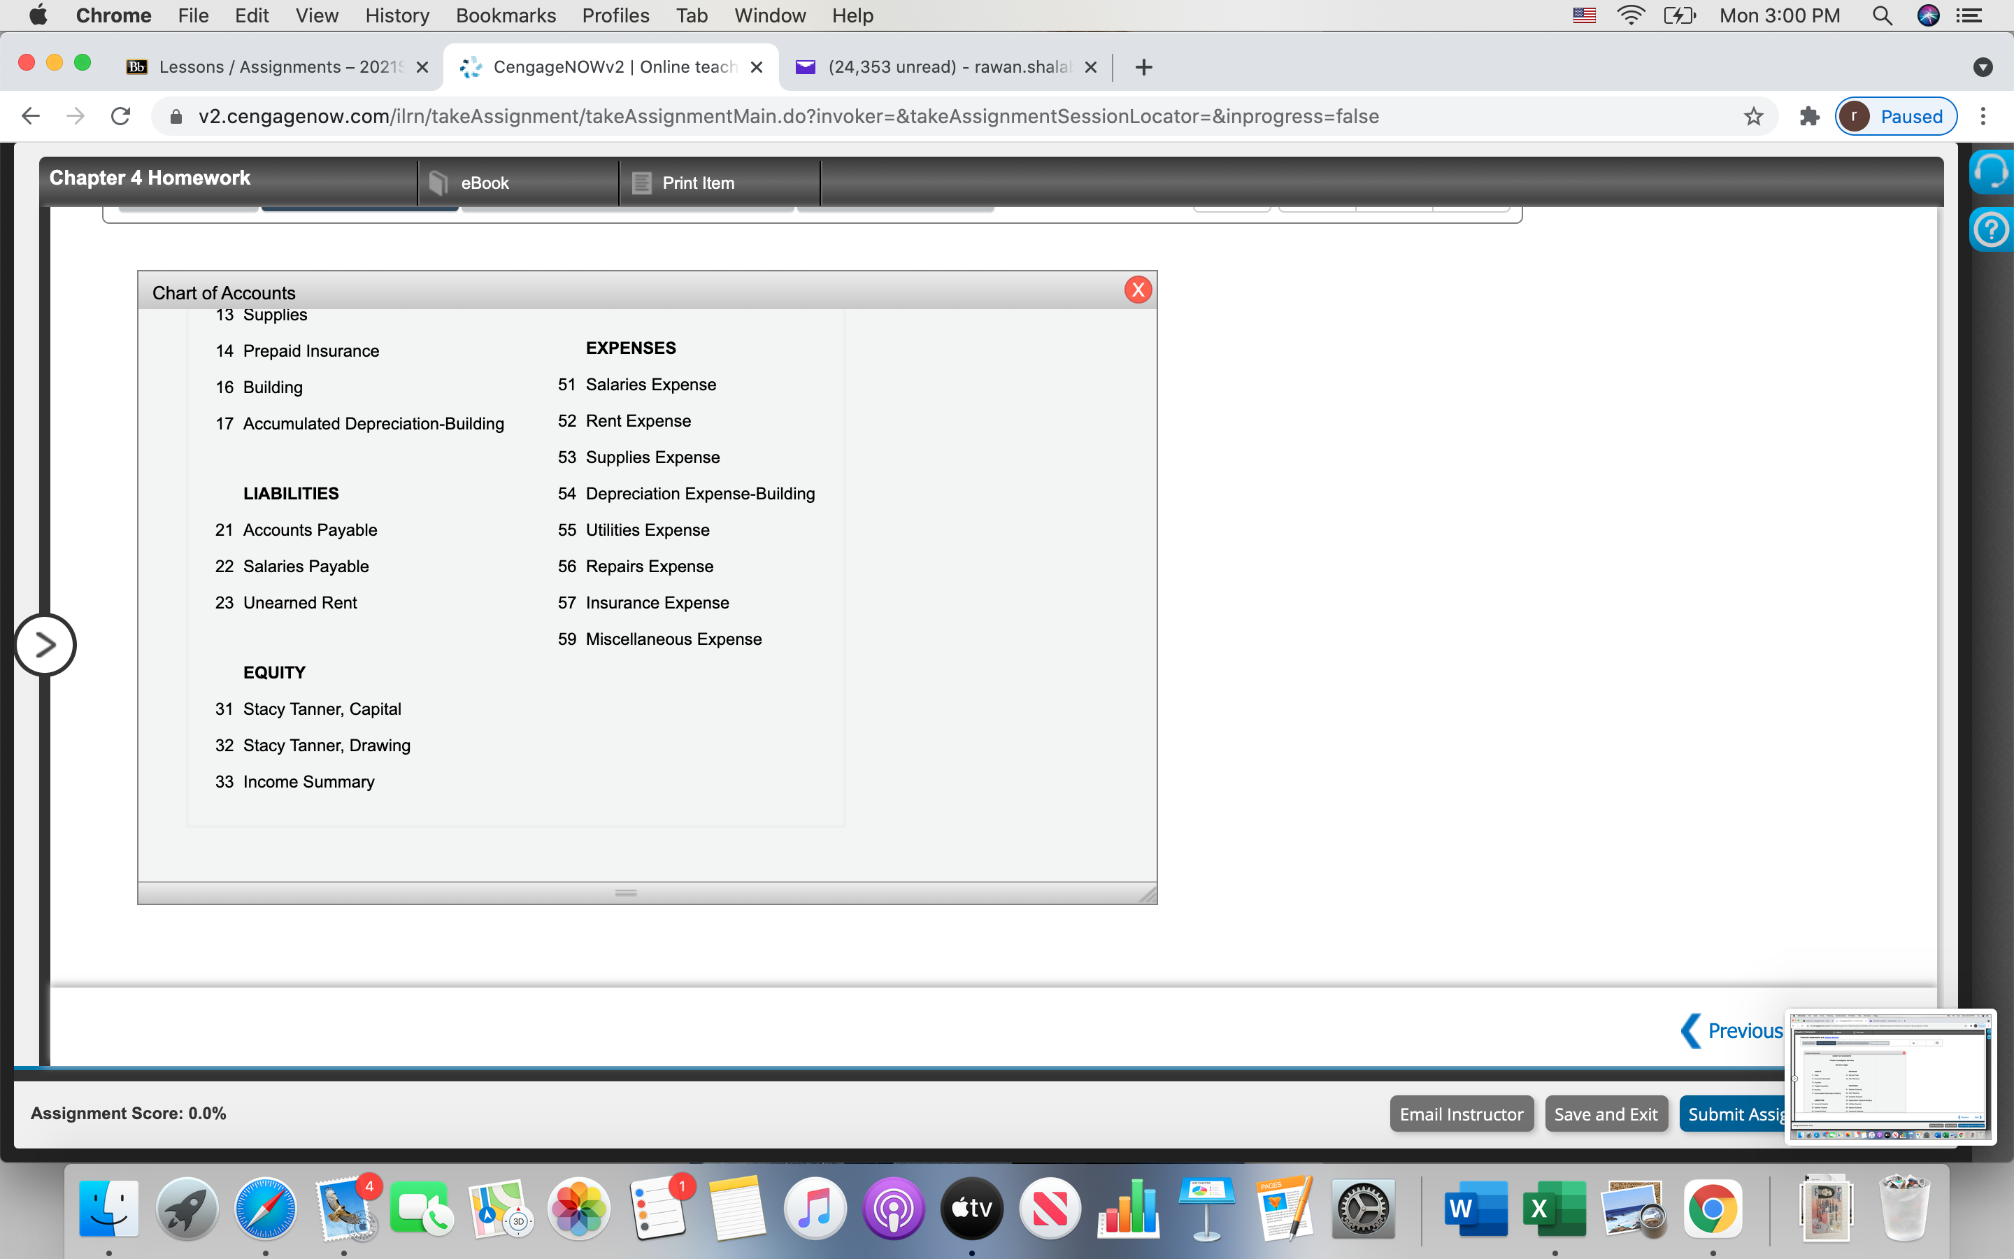The width and height of the screenshot is (2014, 1259).
Task: Expand the side panel arrow circle
Action: (x=45, y=644)
